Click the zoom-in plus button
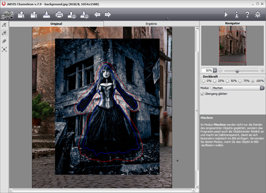 coord(262,70)
